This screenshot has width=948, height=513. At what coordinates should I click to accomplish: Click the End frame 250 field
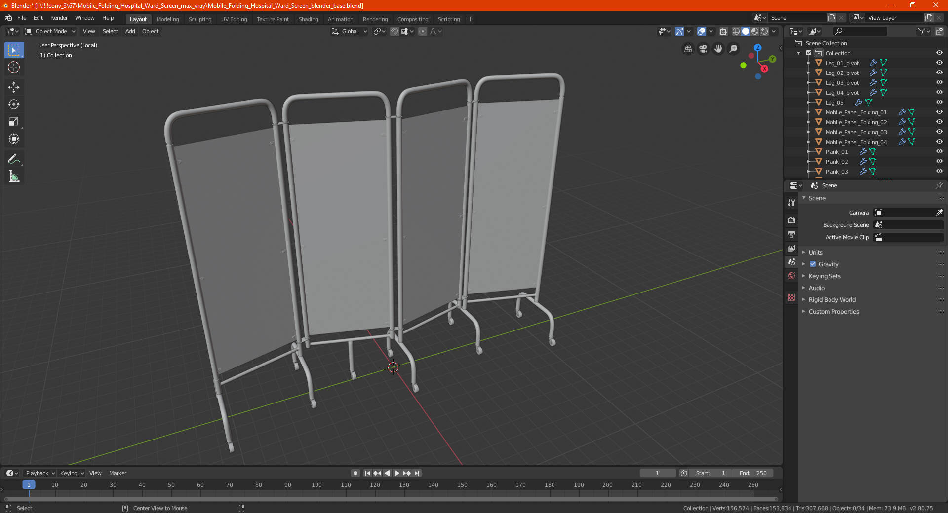pos(752,473)
